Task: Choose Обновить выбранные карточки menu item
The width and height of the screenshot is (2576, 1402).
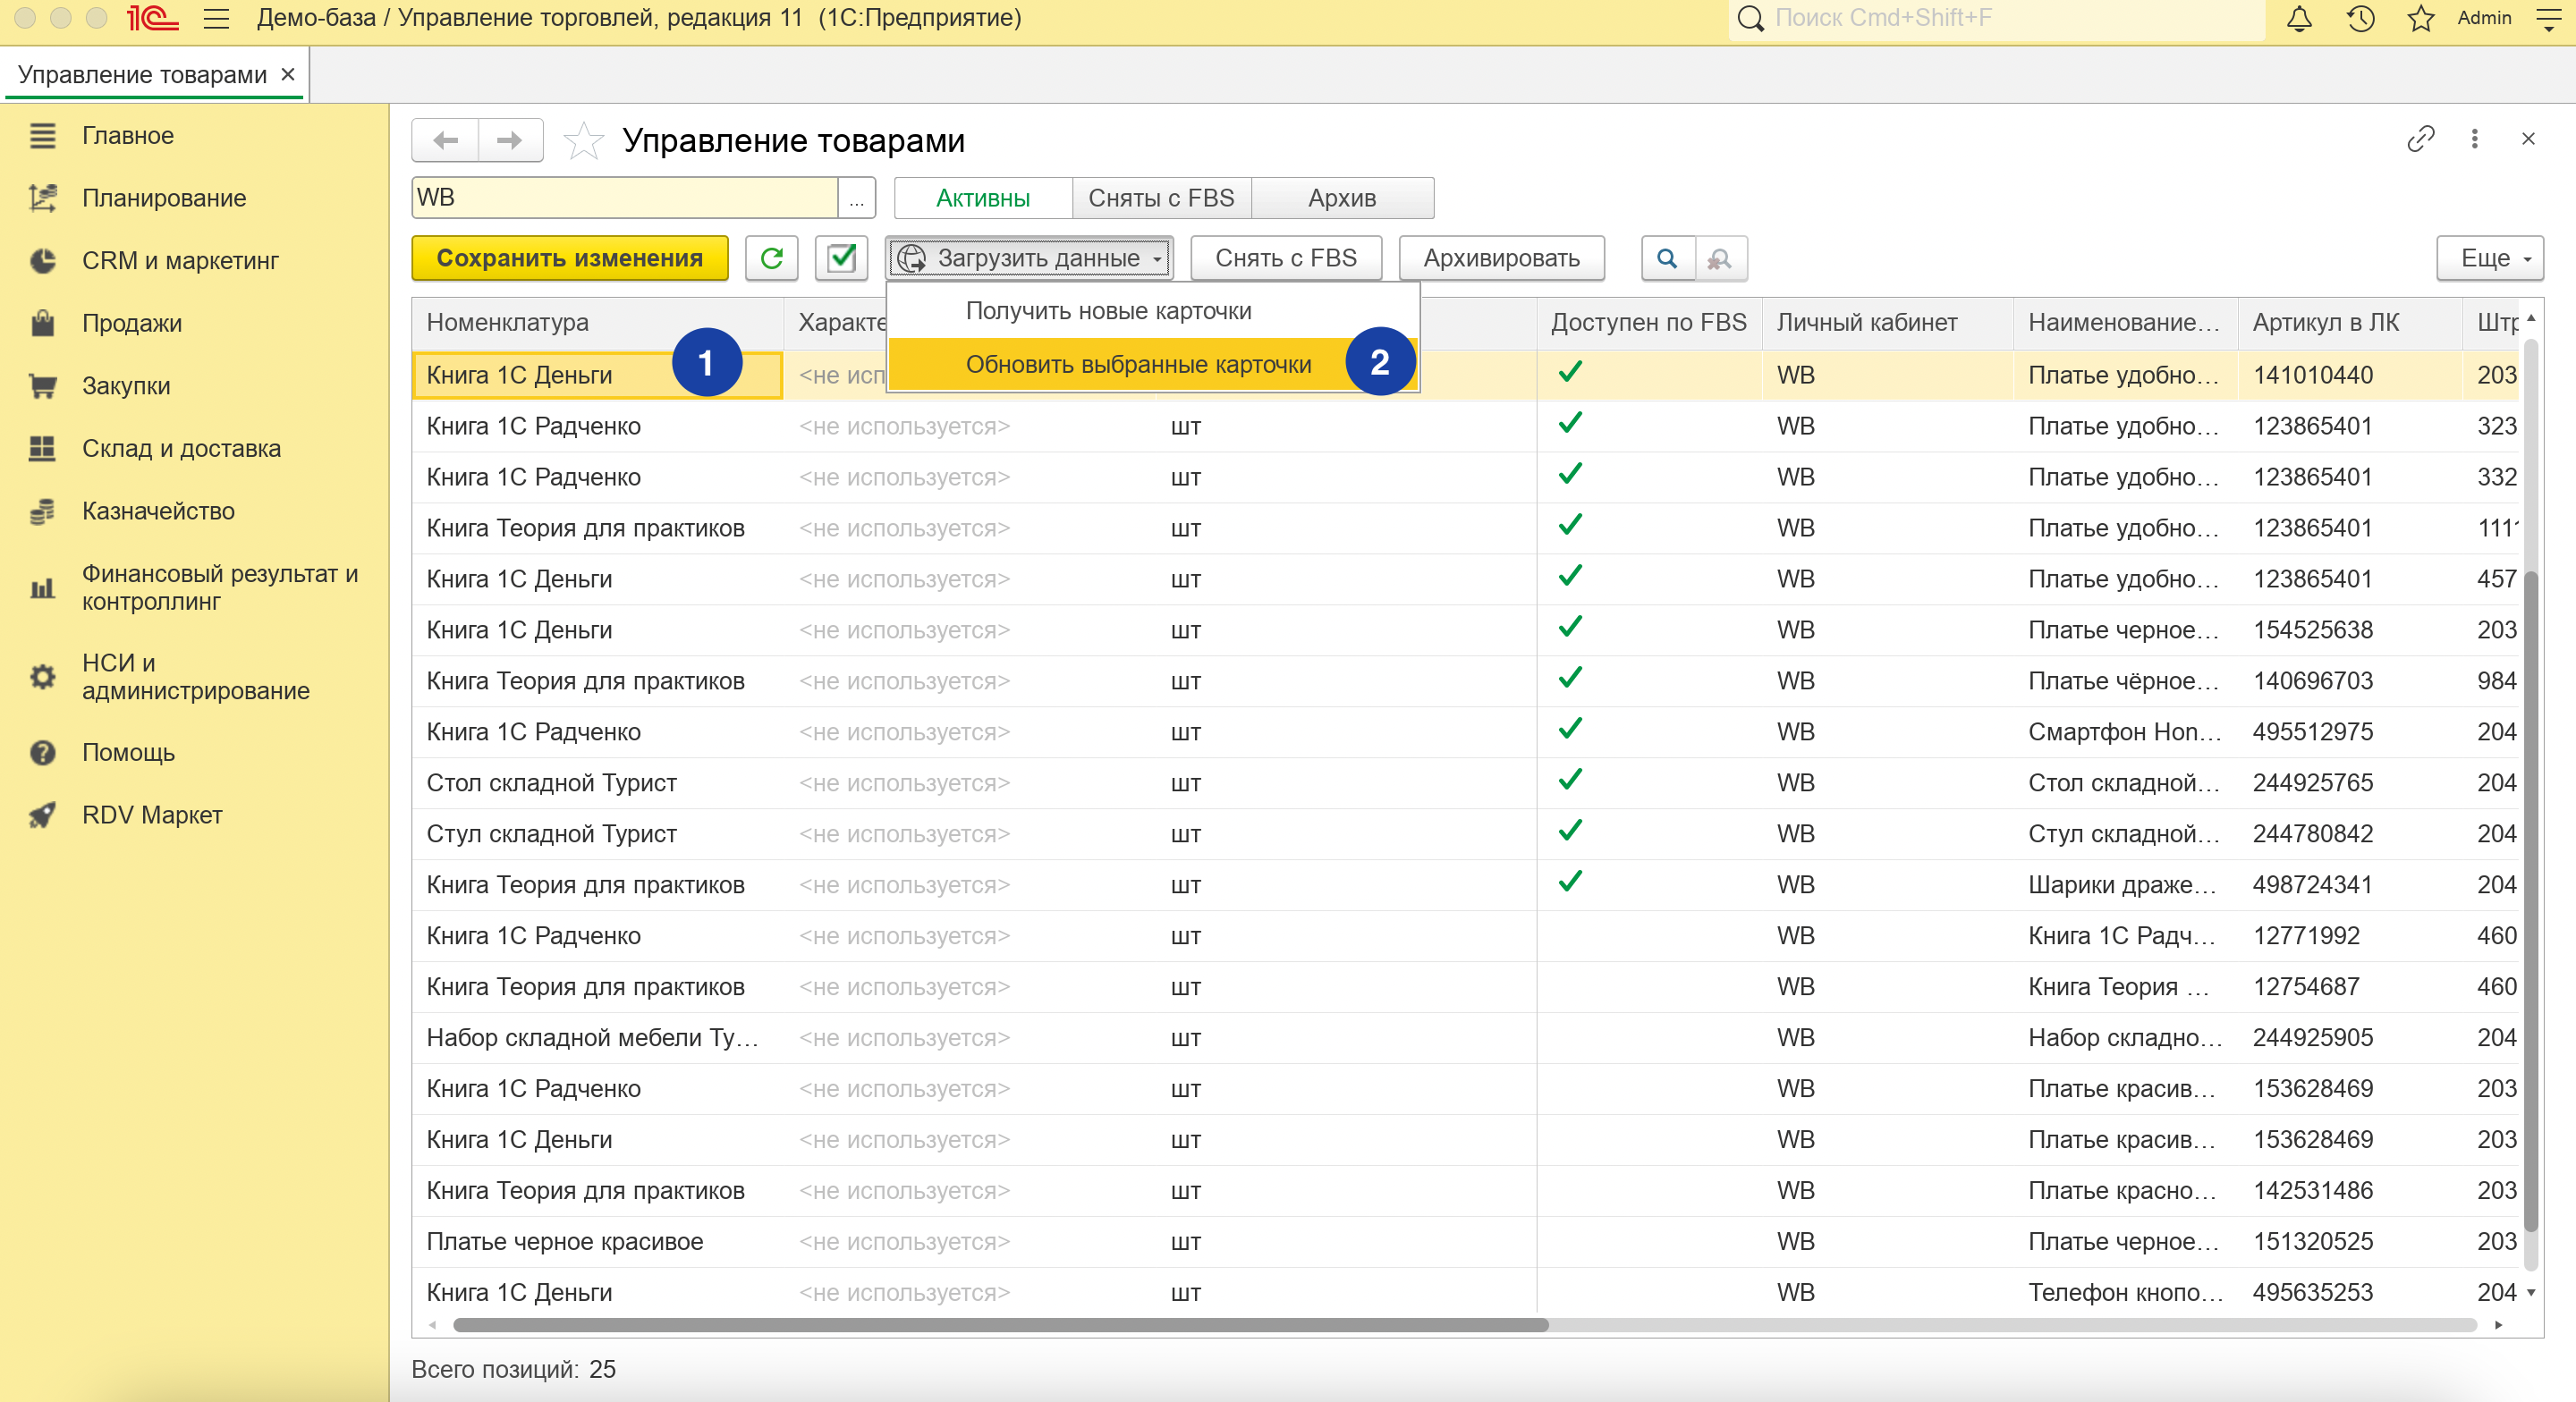Action: pyautogui.click(x=1138, y=364)
